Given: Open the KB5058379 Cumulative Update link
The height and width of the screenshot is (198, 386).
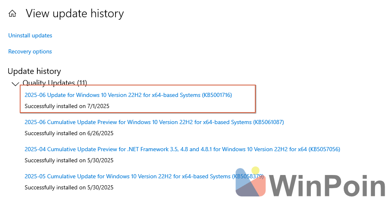Looking at the screenshot, I should pyautogui.click(x=144, y=176).
